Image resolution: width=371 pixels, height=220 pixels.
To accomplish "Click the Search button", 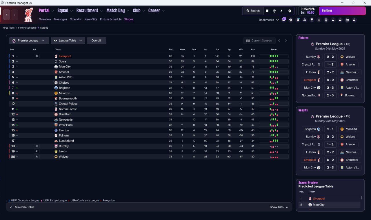I will 253,11.
